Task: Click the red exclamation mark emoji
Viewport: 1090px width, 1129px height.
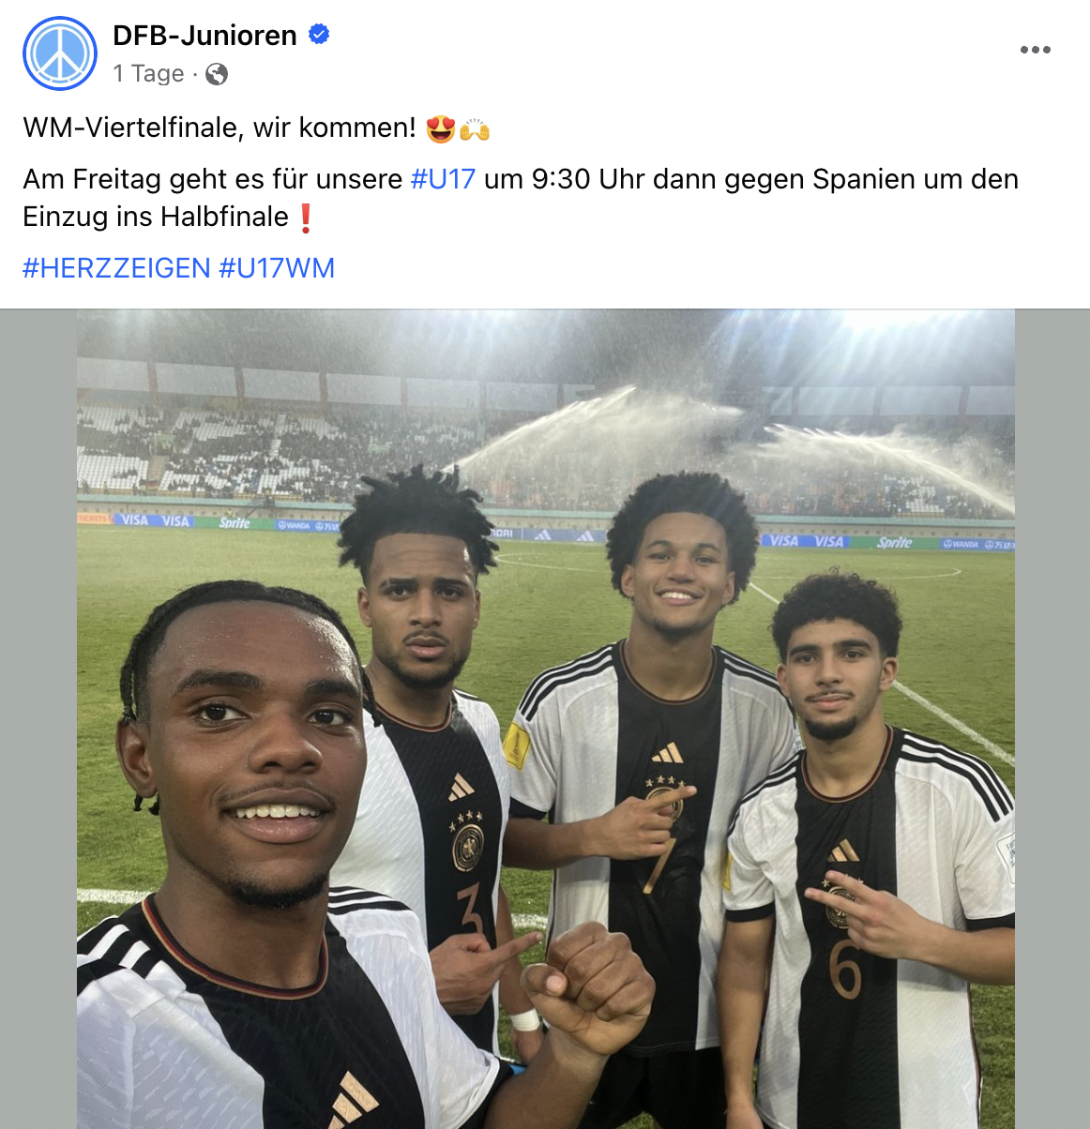Action: (305, 218)
